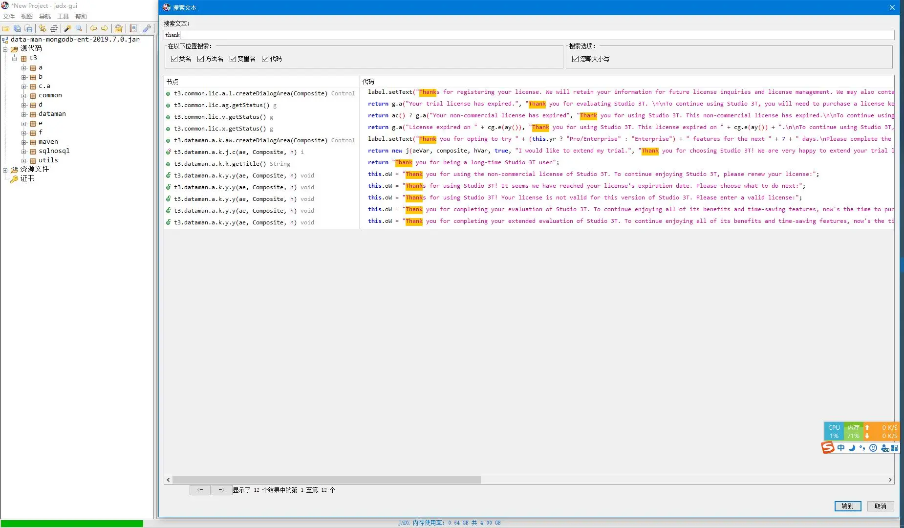Viewport: 904px width, 528px height.
Task: Select result t3.common.lic.a.l.createDialogArea
Action: coord(261,93)
